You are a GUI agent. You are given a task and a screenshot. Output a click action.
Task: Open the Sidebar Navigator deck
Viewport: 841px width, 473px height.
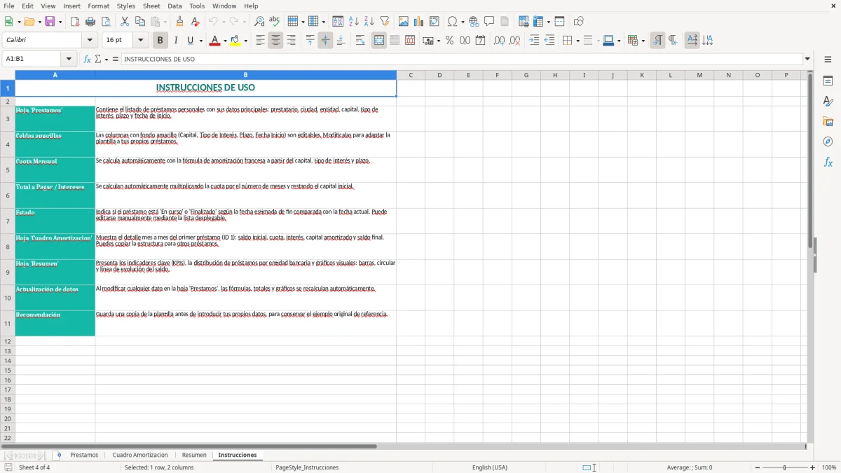click(828, 142)
